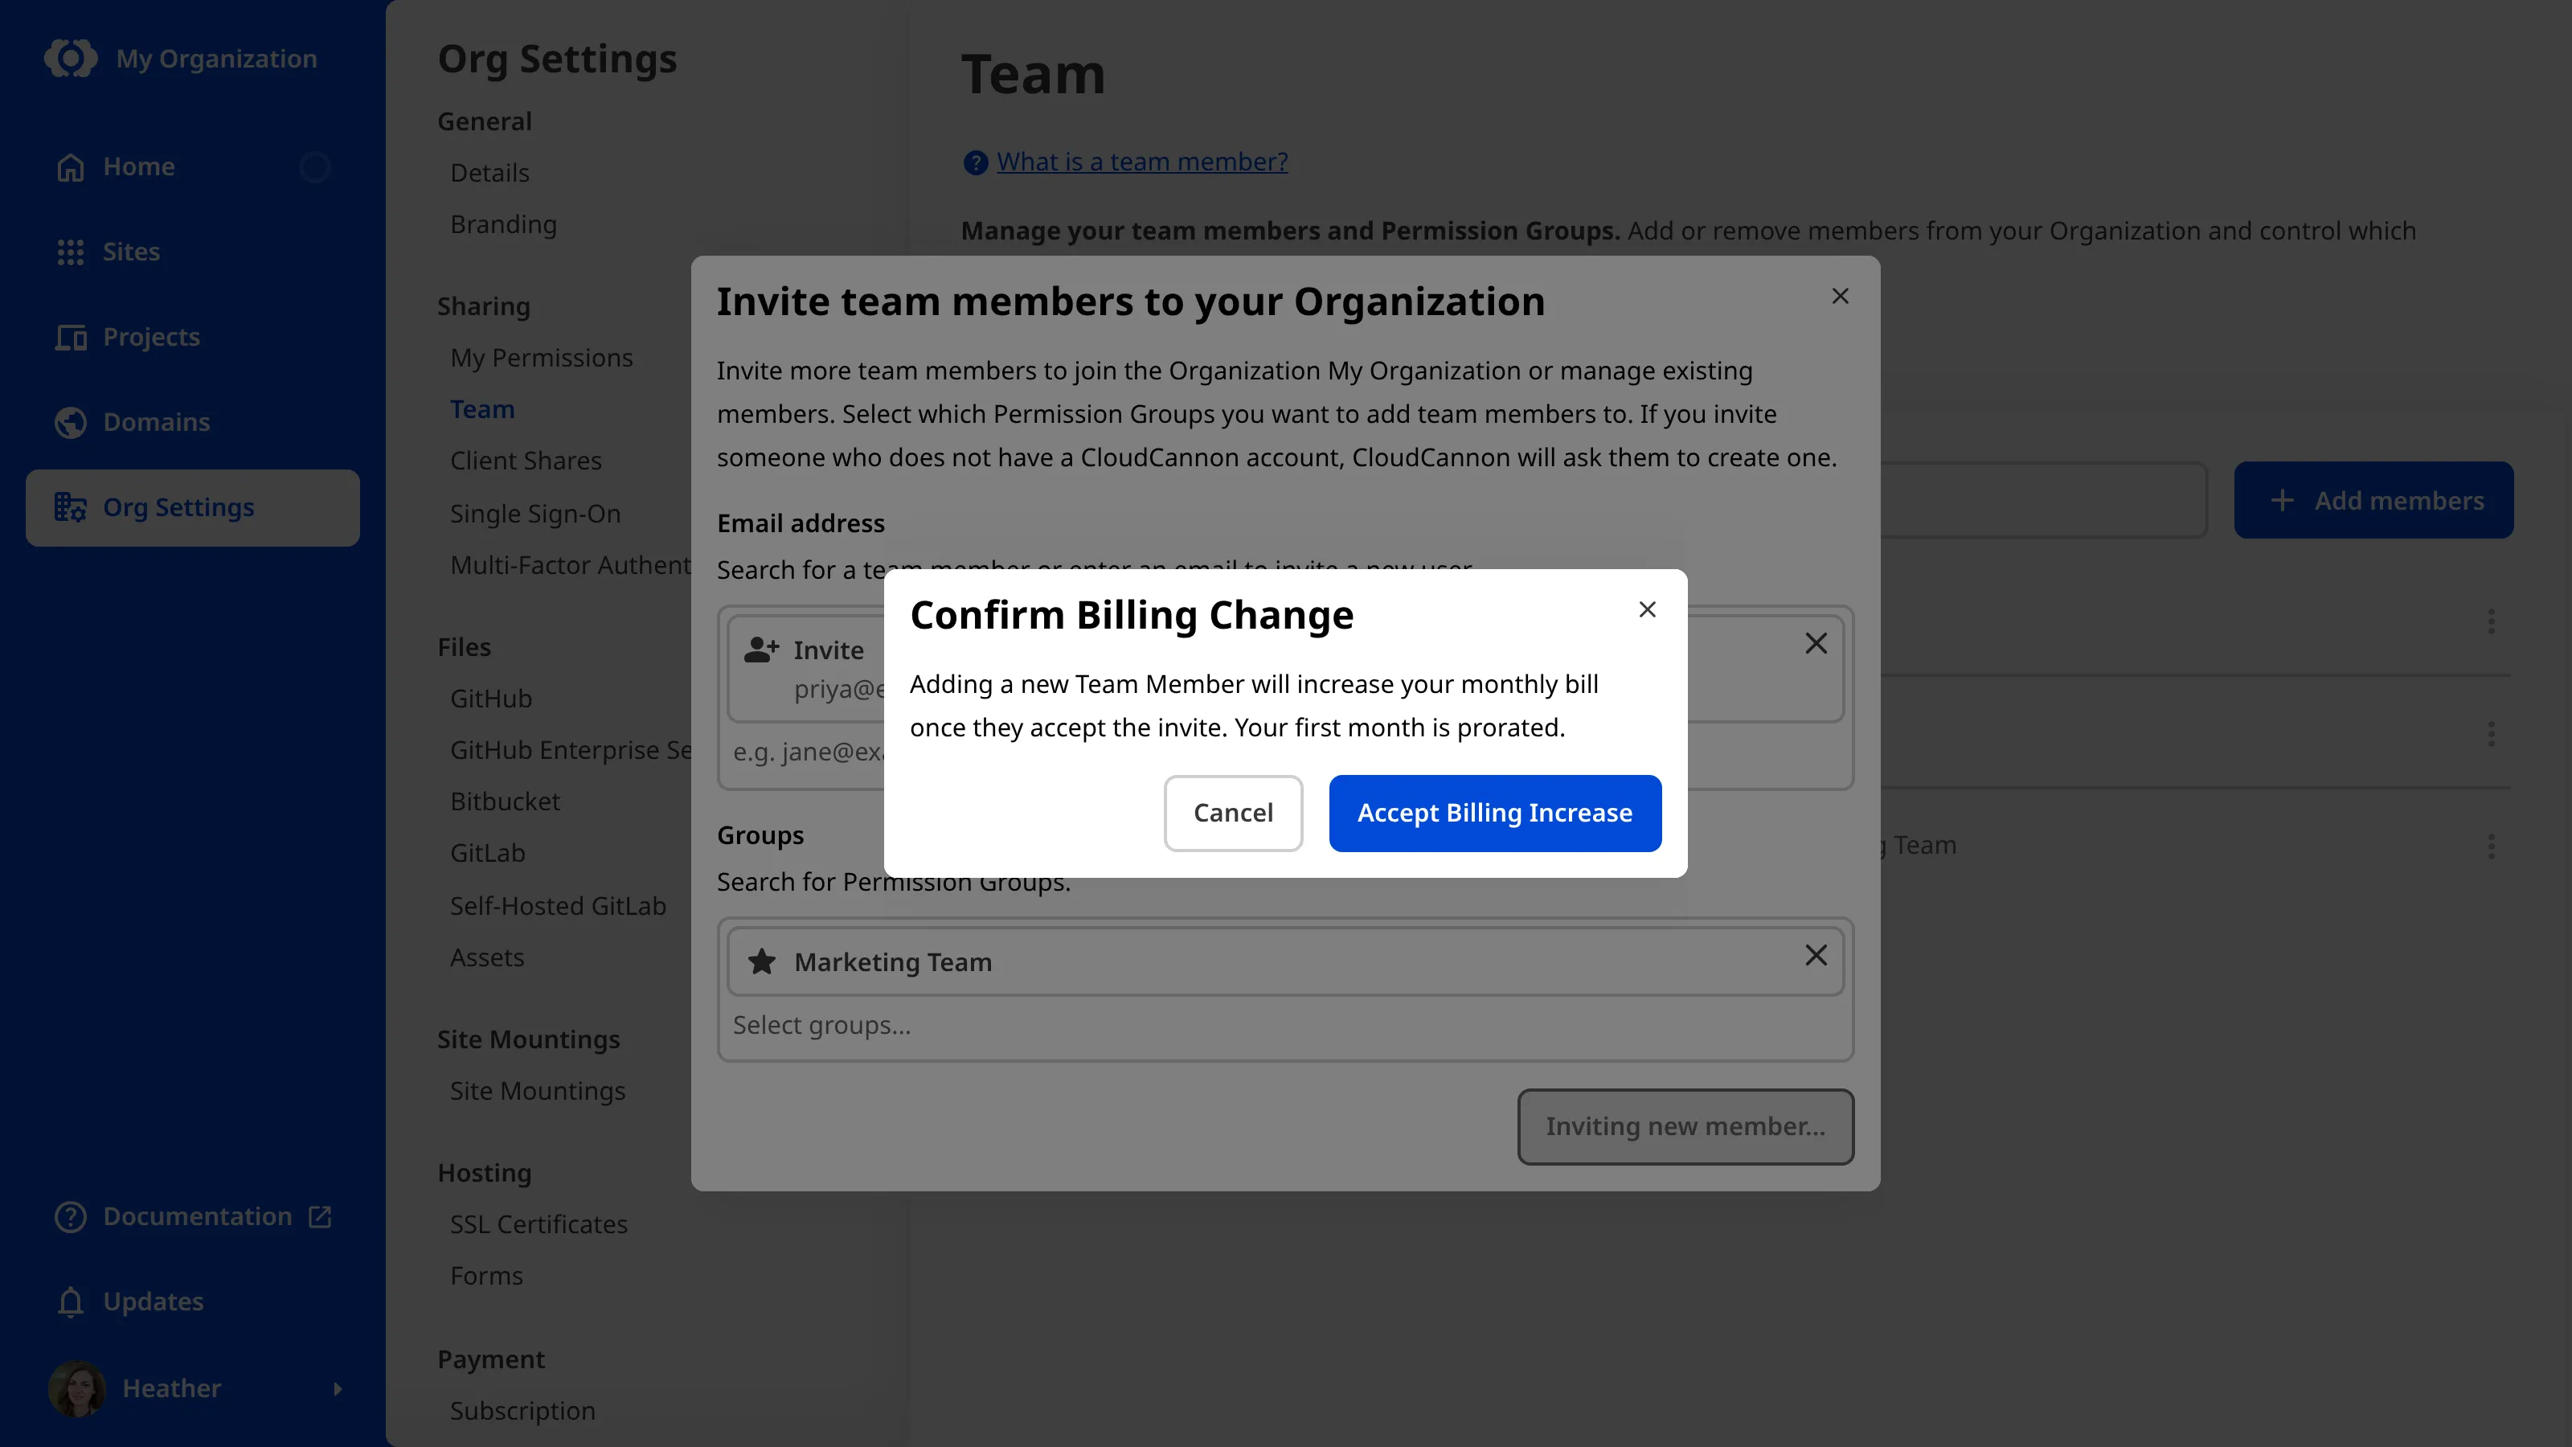Open Multi-Factor Authentication settings
Image resolution: width=2572 pixels, height=1447 pixels.
click(569, 565)
